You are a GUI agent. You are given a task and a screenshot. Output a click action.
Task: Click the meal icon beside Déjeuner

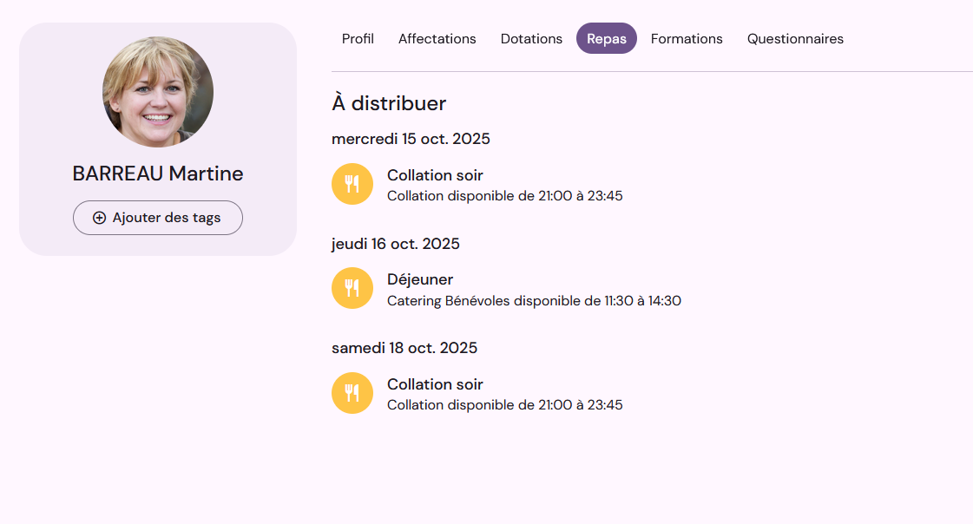click(352, 288)
